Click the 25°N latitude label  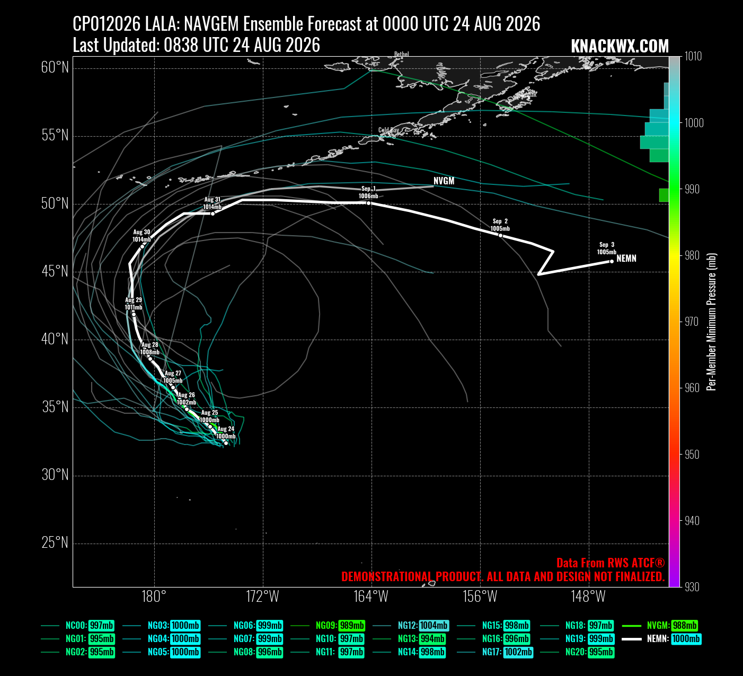coord(55,543)
